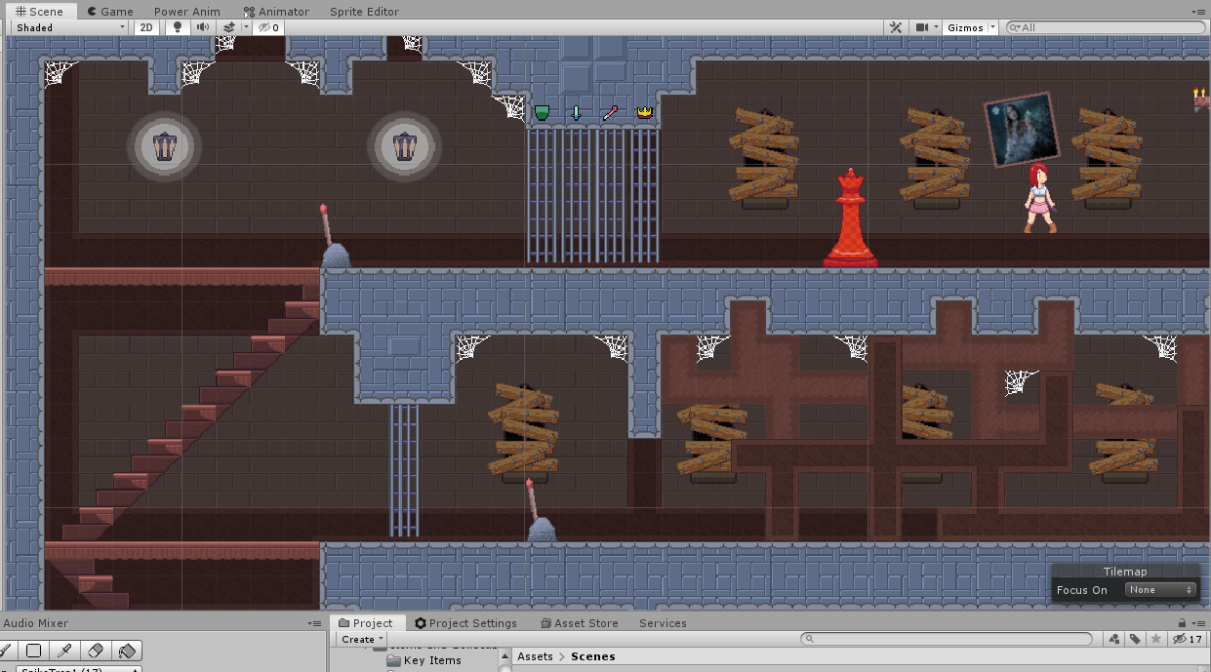This screenshot has width=1211, height=672.
Task: Toggle the Project window lock icon
Action: (x=1182, y=623)
